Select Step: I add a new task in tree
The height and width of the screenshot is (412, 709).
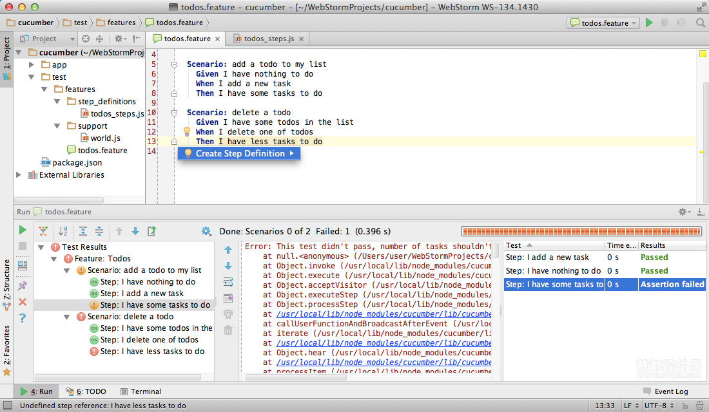click(x=137, y=293)
